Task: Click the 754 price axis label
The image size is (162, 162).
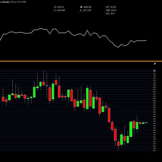Action: (154, 78)
